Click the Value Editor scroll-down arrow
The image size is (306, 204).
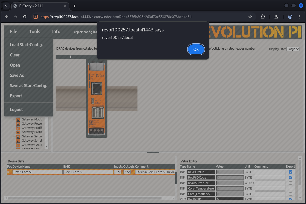[300, 198]
